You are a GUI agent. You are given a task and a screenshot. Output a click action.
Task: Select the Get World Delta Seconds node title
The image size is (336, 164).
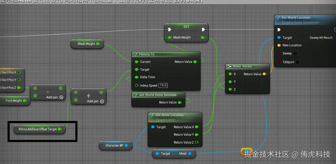click(x=158, y=95)
